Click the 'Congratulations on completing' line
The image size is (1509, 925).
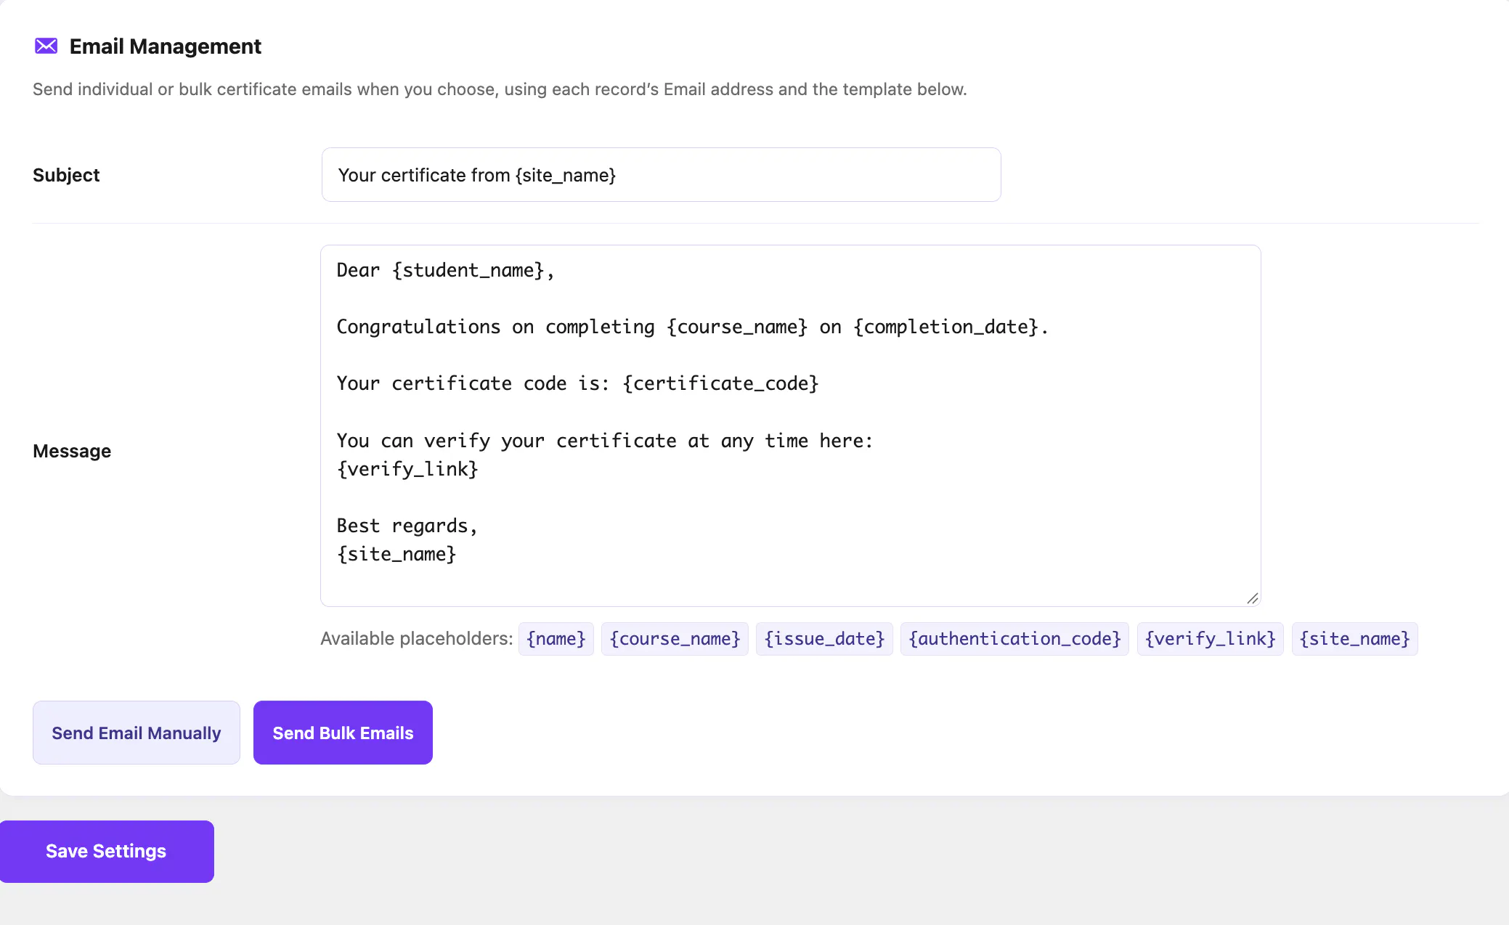(x=693, y=327)
